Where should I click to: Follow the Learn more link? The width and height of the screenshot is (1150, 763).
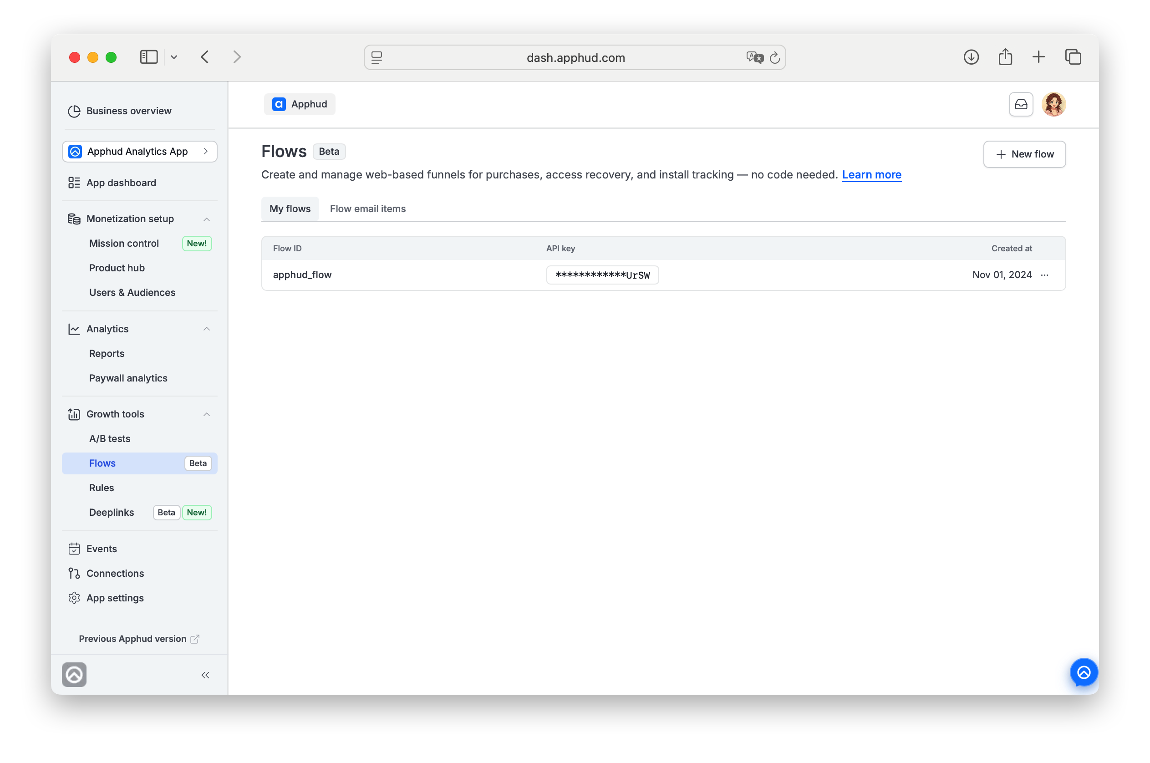872,175
